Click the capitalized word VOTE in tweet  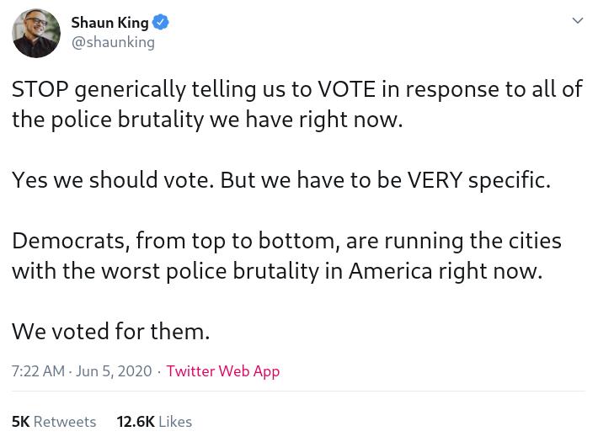(x=346, y=89)
